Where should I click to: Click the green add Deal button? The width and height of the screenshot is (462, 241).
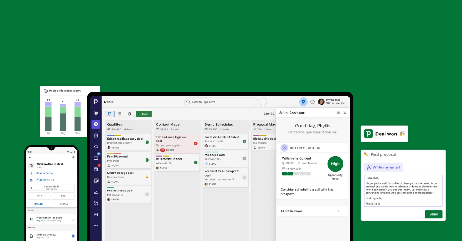click(x=144, y=114)
